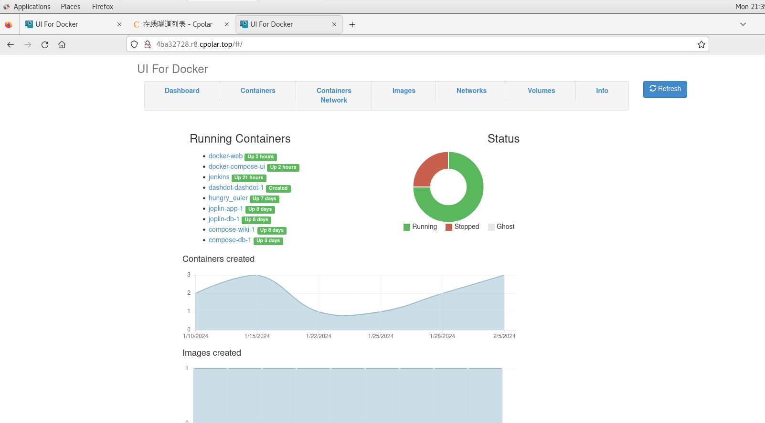The height and width of the screenshot is (423, 765).
Task: Click the Created status badge
Action: (x=278, y=188)
